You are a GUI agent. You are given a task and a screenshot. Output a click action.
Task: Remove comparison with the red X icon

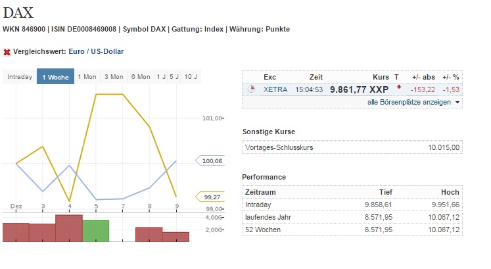coord(7,51)
